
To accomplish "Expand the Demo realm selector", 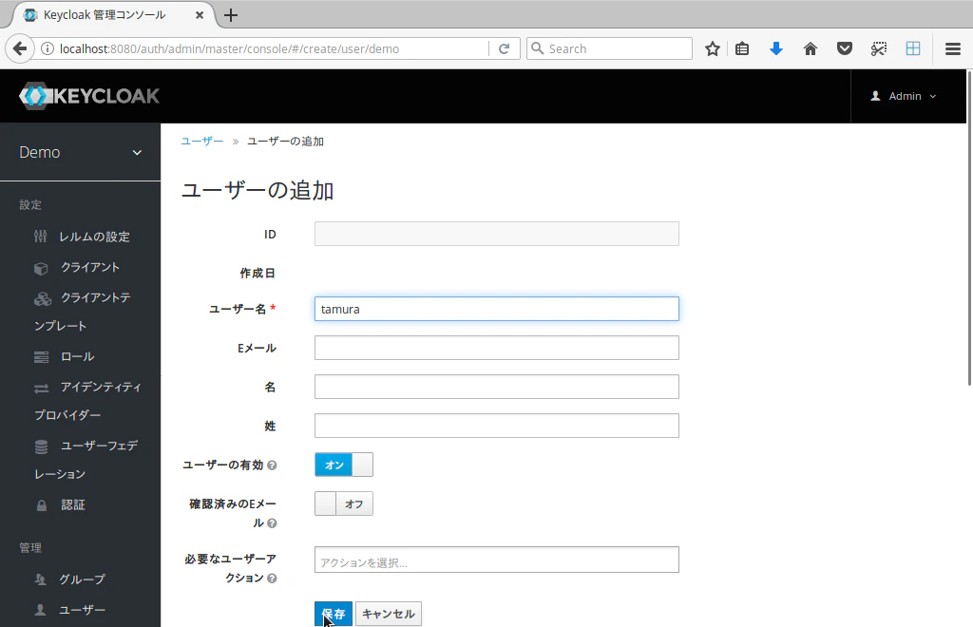I will 80,152.
